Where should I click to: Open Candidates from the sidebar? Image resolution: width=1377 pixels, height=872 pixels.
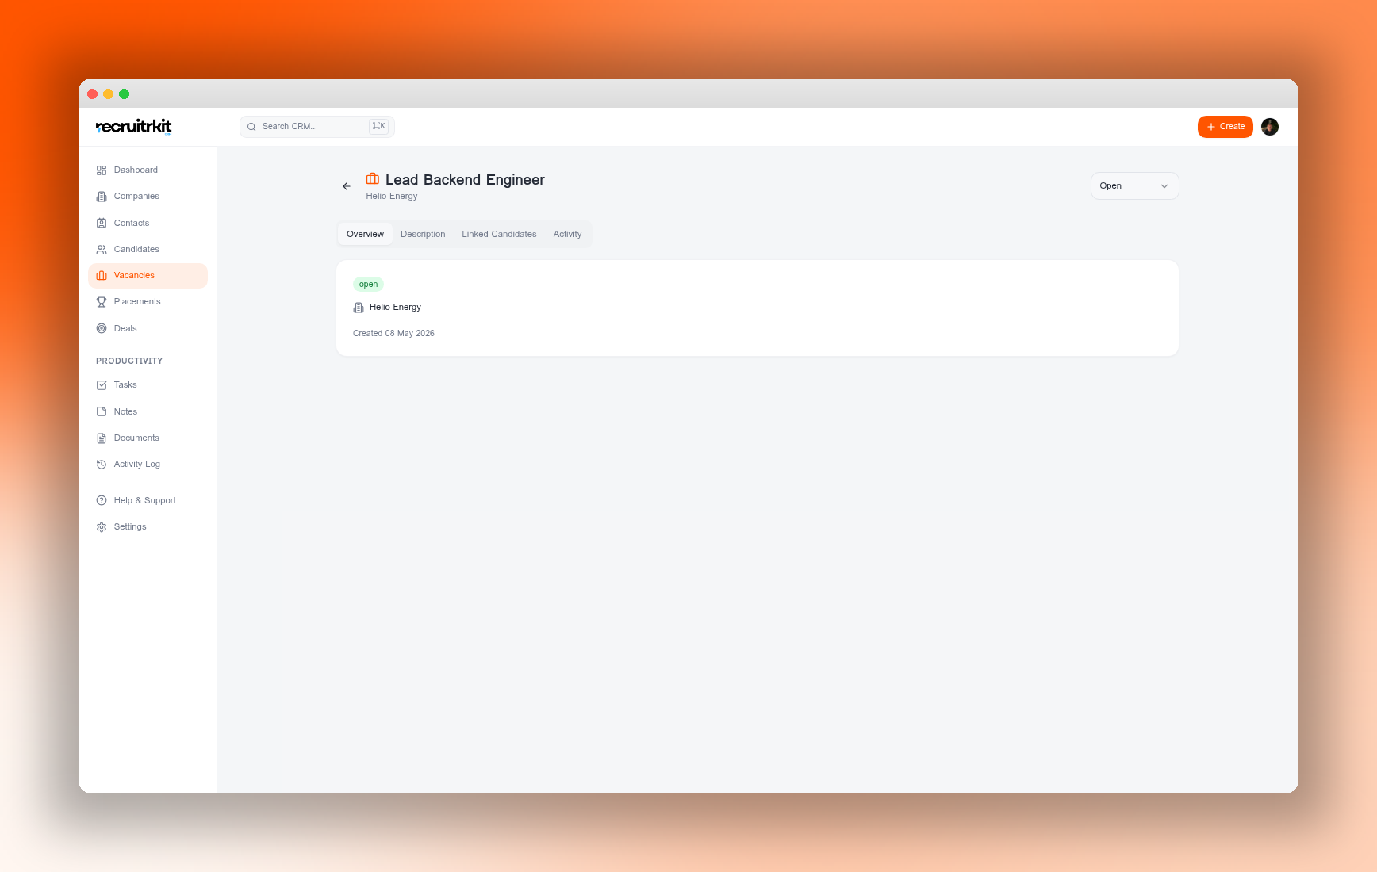(x=148, y=250)
